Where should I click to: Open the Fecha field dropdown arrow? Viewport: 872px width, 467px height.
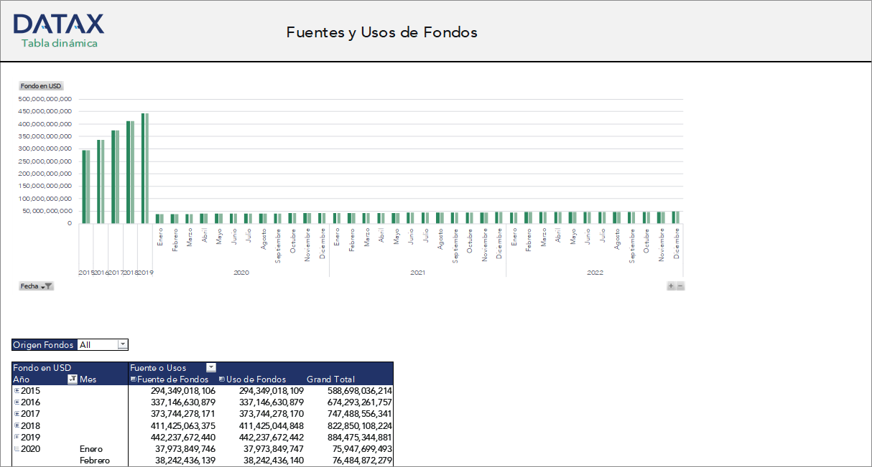pyautogui.click(x=42, y=286)
